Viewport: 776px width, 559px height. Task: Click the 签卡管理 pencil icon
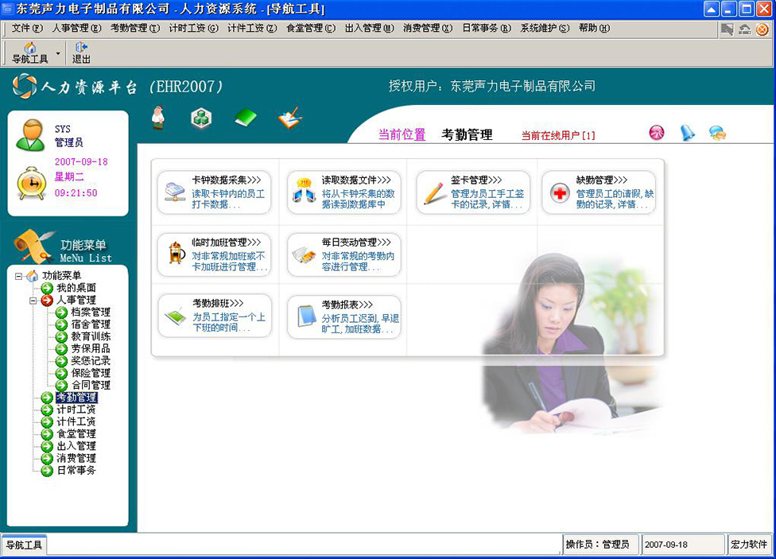pyautogui.click(x=434, y=192)
